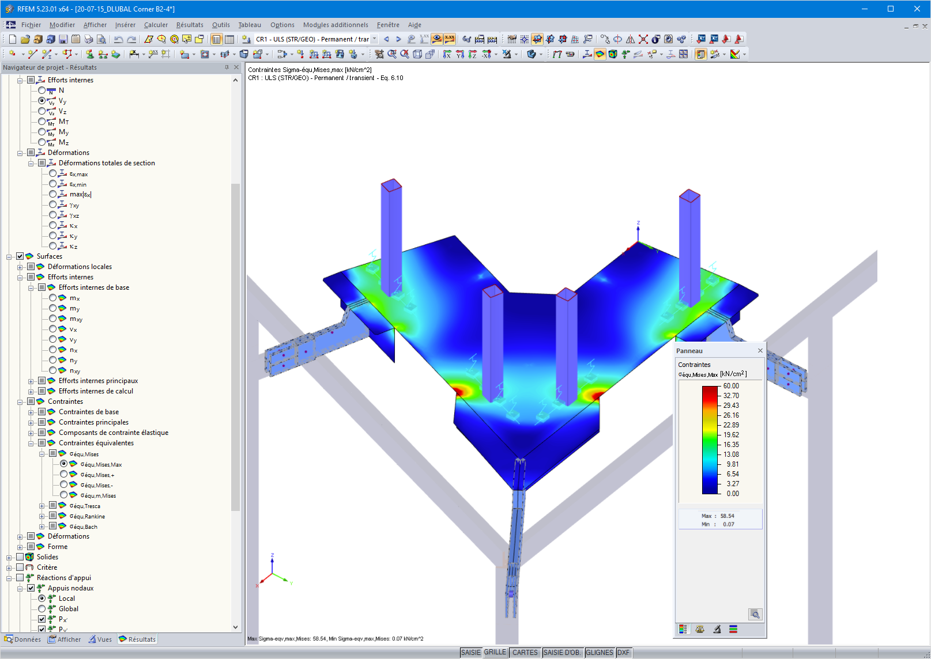Image resolution: width=931 pixels, height=659 pixels.
Task: Collapse the Surfaces tree node
Action: click(x=9, y=257)
